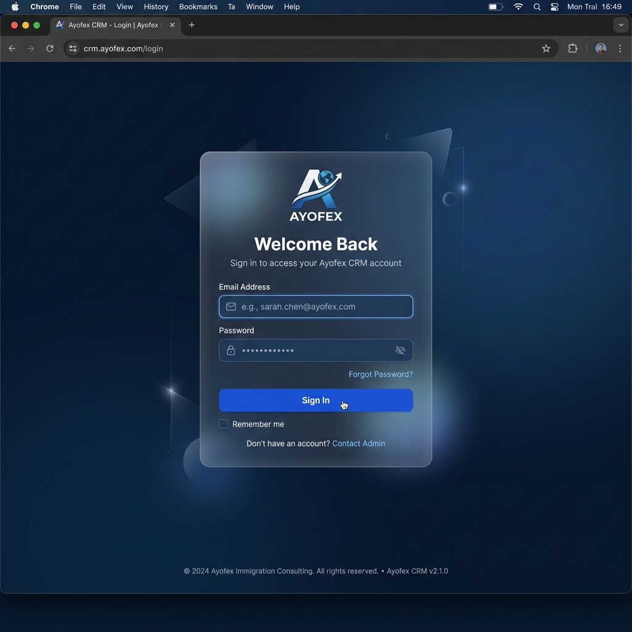The width and height of the screenshot is (632, 632).
Task: Select the Ayofex CRM - Login tab
Action: (x=115, y=25)
